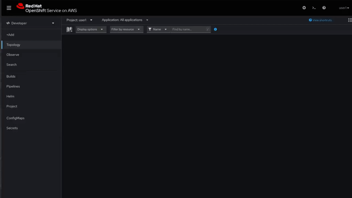Launch the web terminal
The image size is (352, 198).
coord(314,8)
